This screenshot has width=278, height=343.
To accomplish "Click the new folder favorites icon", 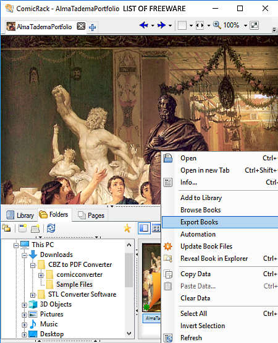I will click(22, 228).
